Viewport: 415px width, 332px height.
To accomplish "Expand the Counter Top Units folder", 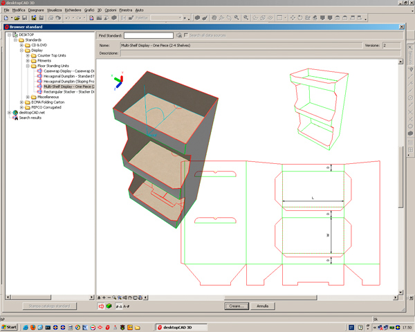I will click(x=28, y=55).
